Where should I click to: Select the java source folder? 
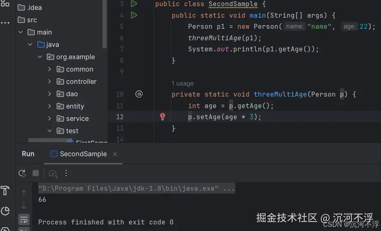pos(48,44)
